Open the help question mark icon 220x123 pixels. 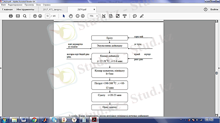[205, 10]
